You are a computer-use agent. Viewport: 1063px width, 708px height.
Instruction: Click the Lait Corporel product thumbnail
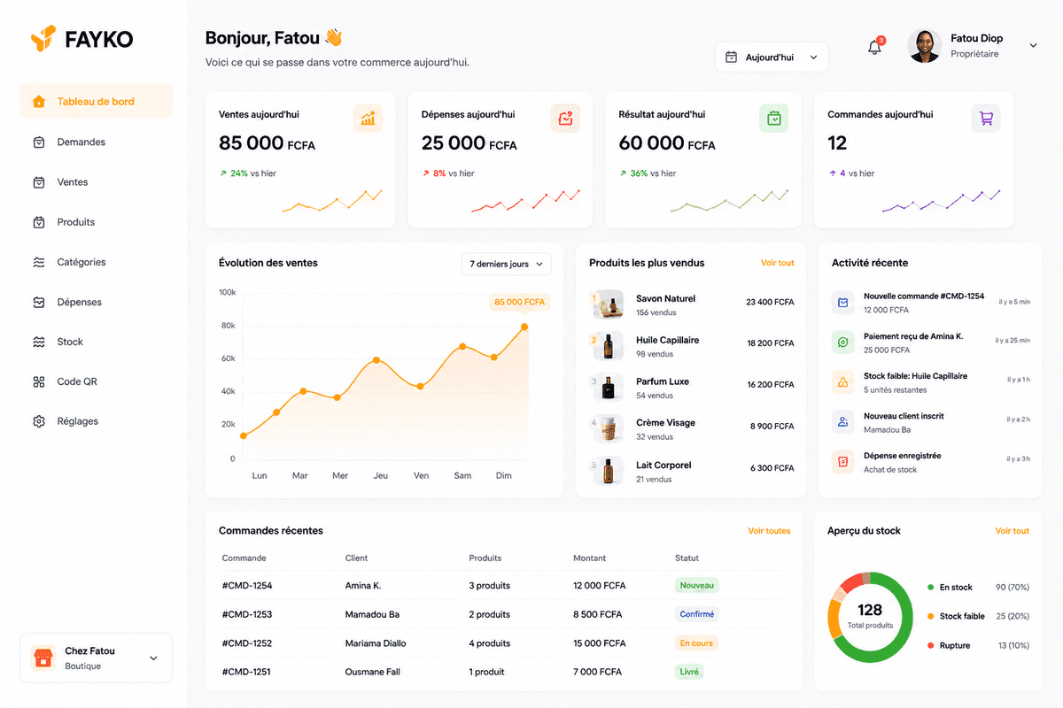[608, 471]
